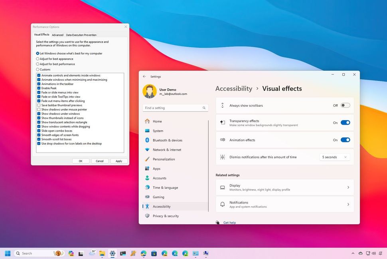Switch to the Advanced tab
This screenshot has height=259, width=387.
point(57,35)
